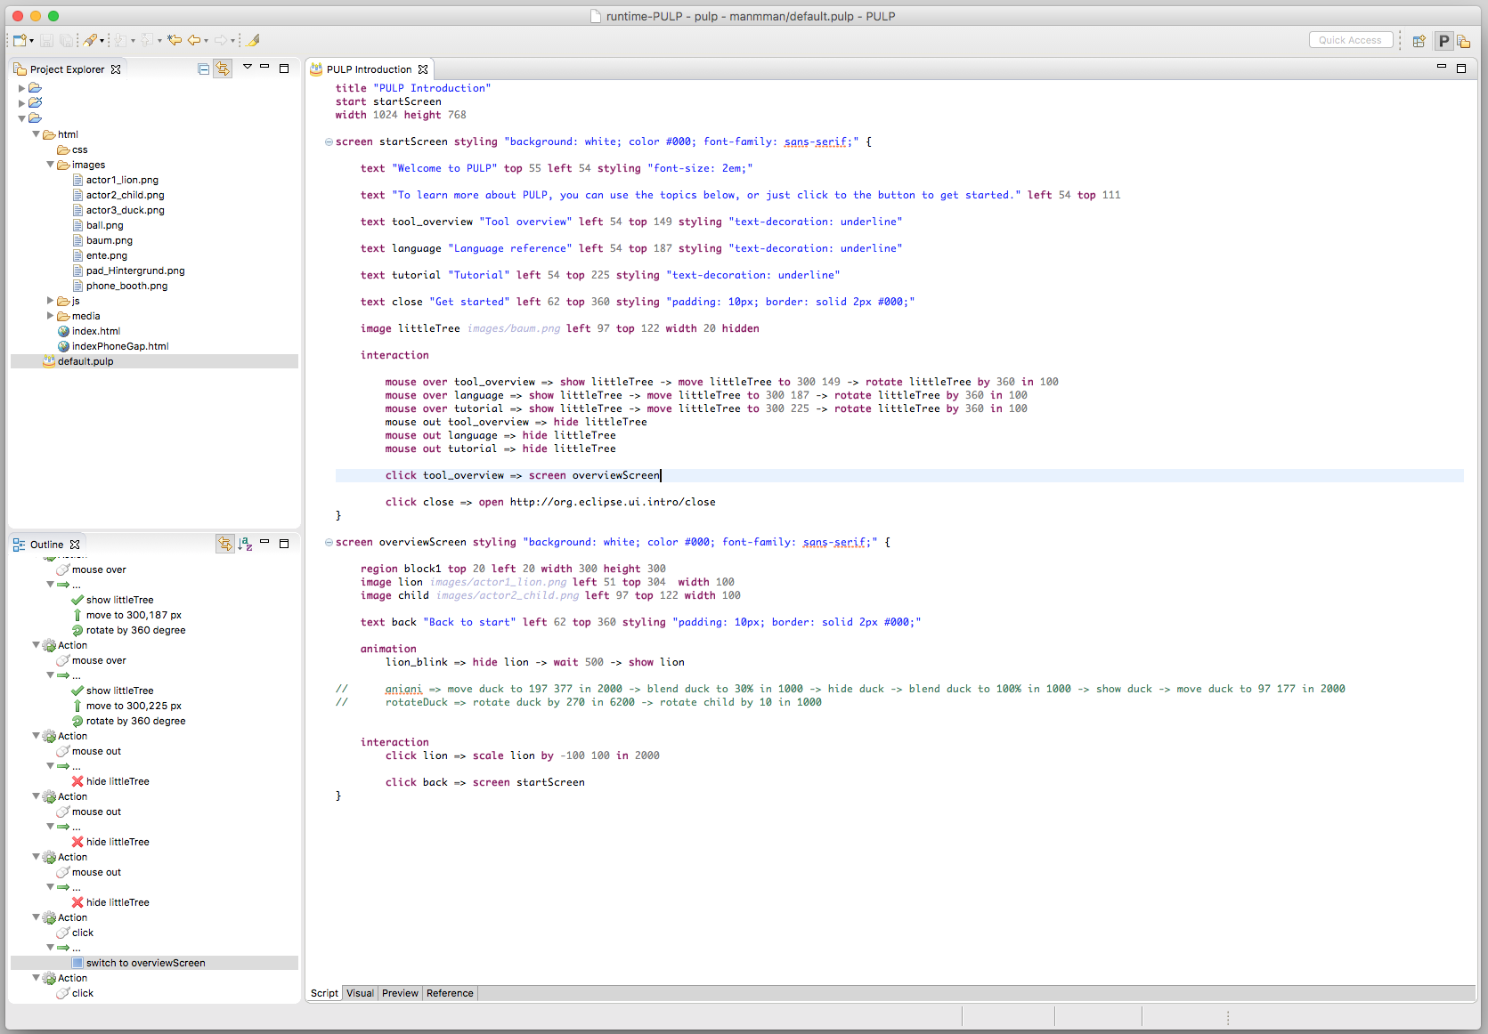
Task: Close the PULP Introduction editor tab
Action: [423, 69]
